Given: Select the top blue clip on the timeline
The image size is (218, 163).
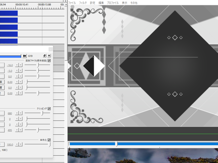Looking at the screenshot, I should pos(9,13).
